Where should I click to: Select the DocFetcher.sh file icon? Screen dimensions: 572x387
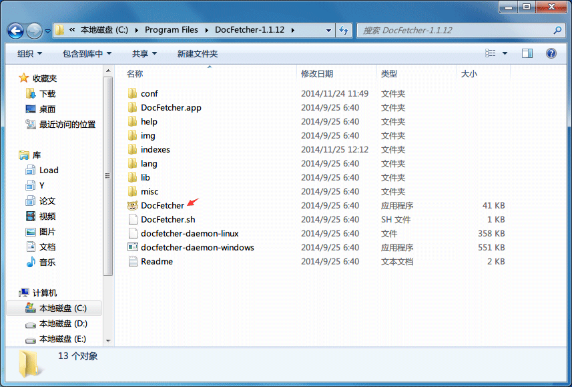133,219
